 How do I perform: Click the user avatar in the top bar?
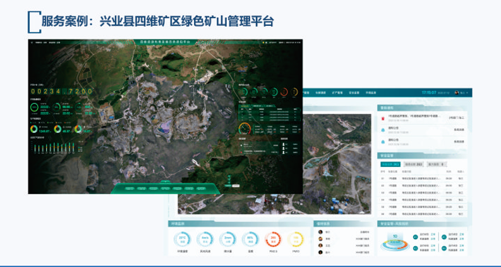457,93
